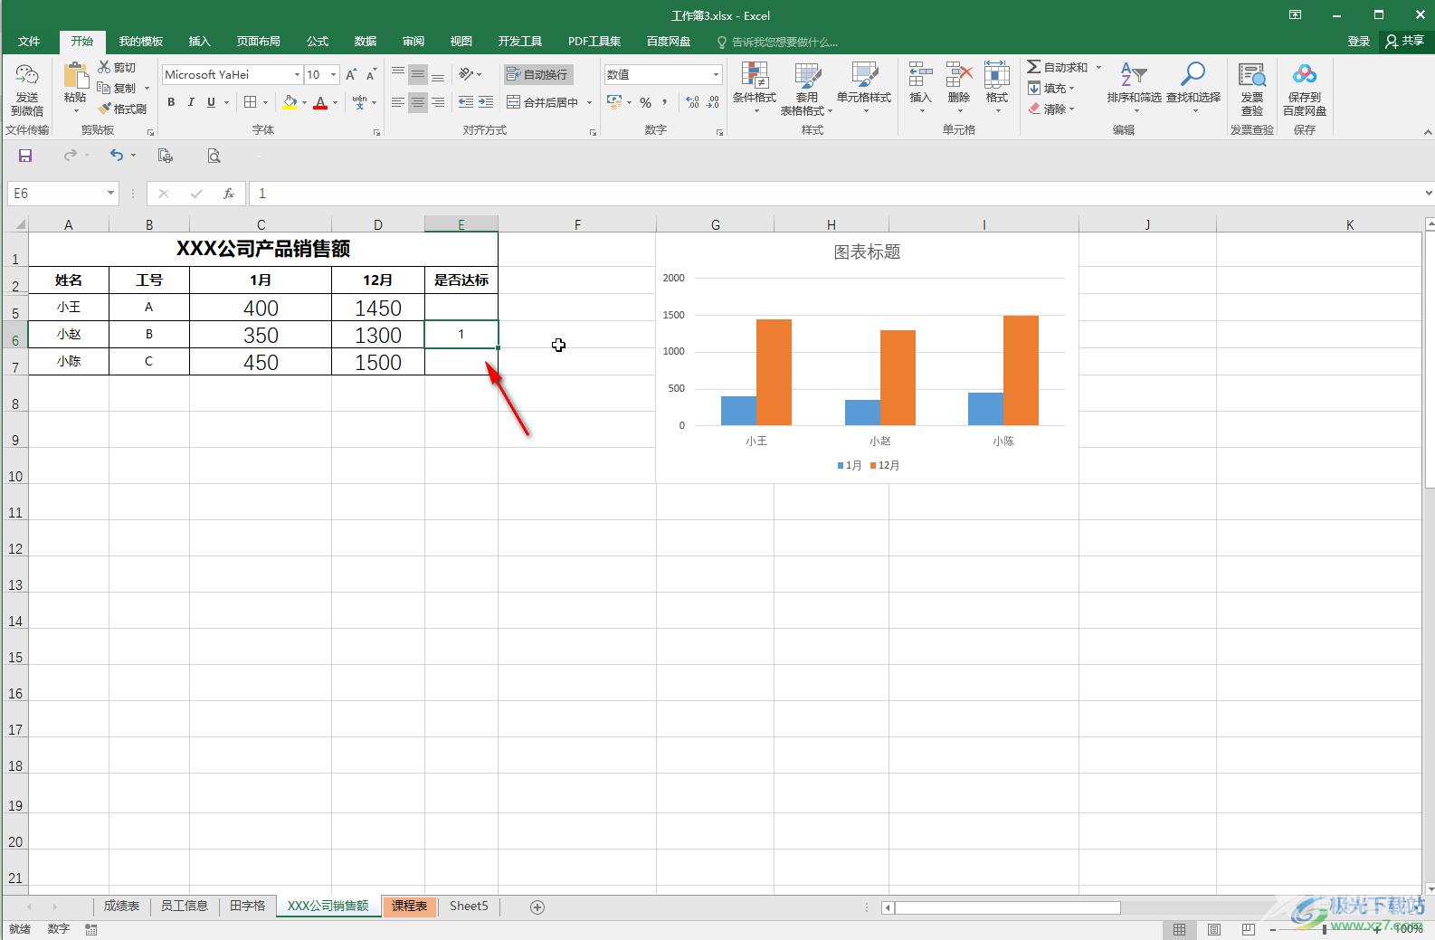Viewport: 1435px width, 940px height.
Task: Click the chart title 图表标题
Action: click(867, 252)
